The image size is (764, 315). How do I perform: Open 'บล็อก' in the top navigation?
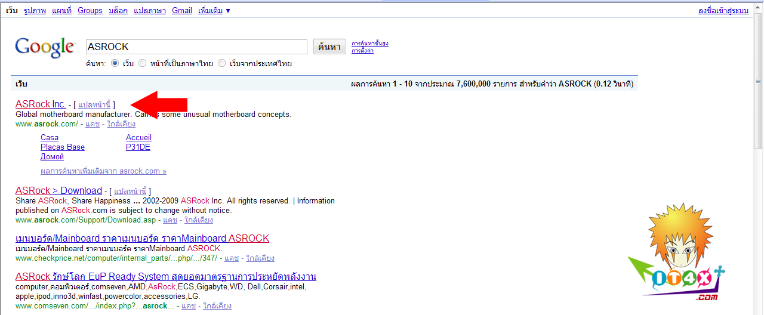click(118, 11)
